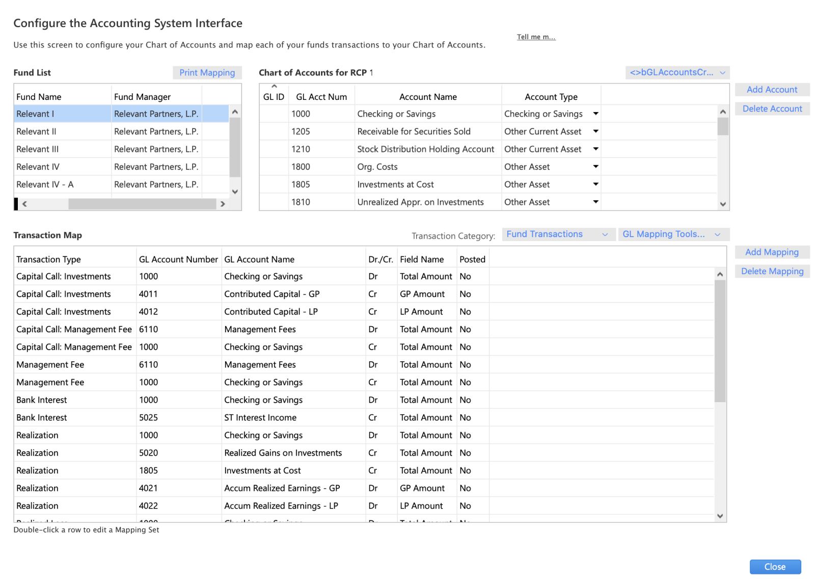The width and height of the screenshot is (815, 579).
Task: Select Contributed Capital - GP mapping row
Action: [364, 294]
